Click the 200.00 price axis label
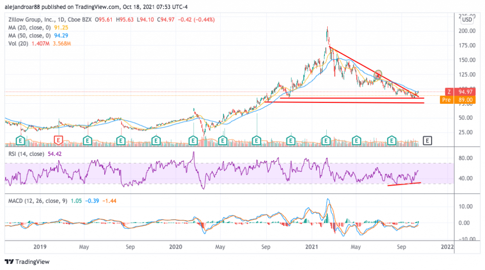The image size is (485, 270). (x=467, y=31)
